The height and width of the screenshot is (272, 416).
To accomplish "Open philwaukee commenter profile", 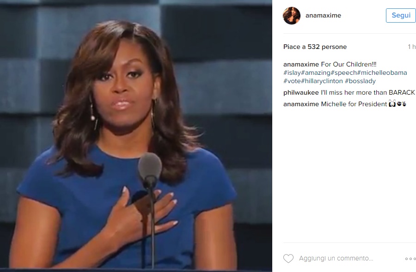I will 301,92.
